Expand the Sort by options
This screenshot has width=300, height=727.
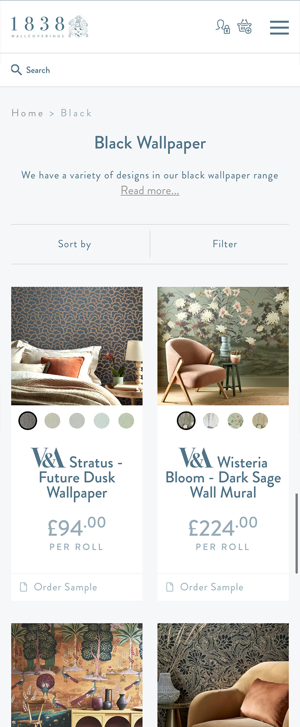pyautogui.click(x=75, y=244)
